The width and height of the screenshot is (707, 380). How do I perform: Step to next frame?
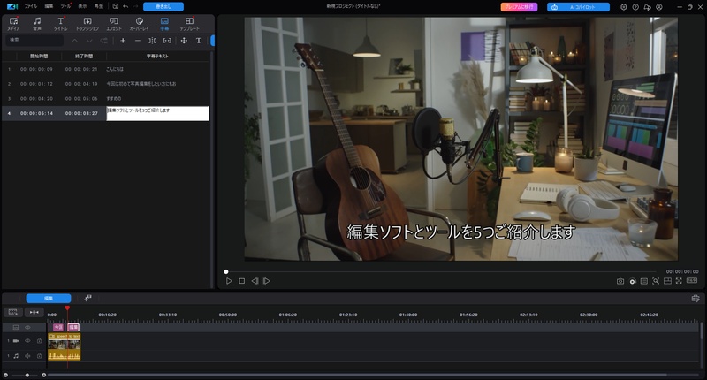click(267, 281)
